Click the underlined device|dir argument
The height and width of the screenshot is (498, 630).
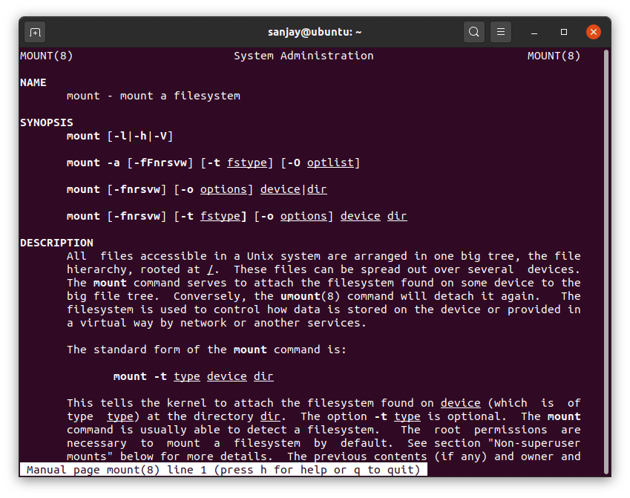pos(293,189)
